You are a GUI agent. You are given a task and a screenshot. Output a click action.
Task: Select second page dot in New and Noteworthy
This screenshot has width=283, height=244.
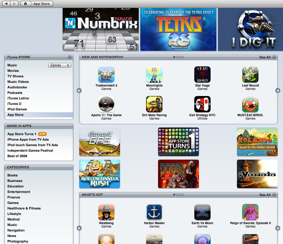click(177, 57)
